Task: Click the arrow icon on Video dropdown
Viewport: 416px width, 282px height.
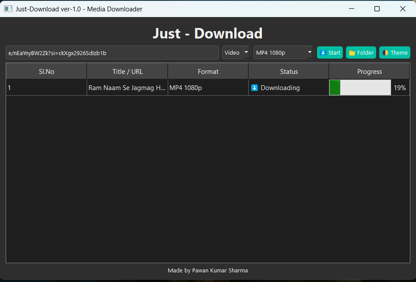Action: coord(246,52)
